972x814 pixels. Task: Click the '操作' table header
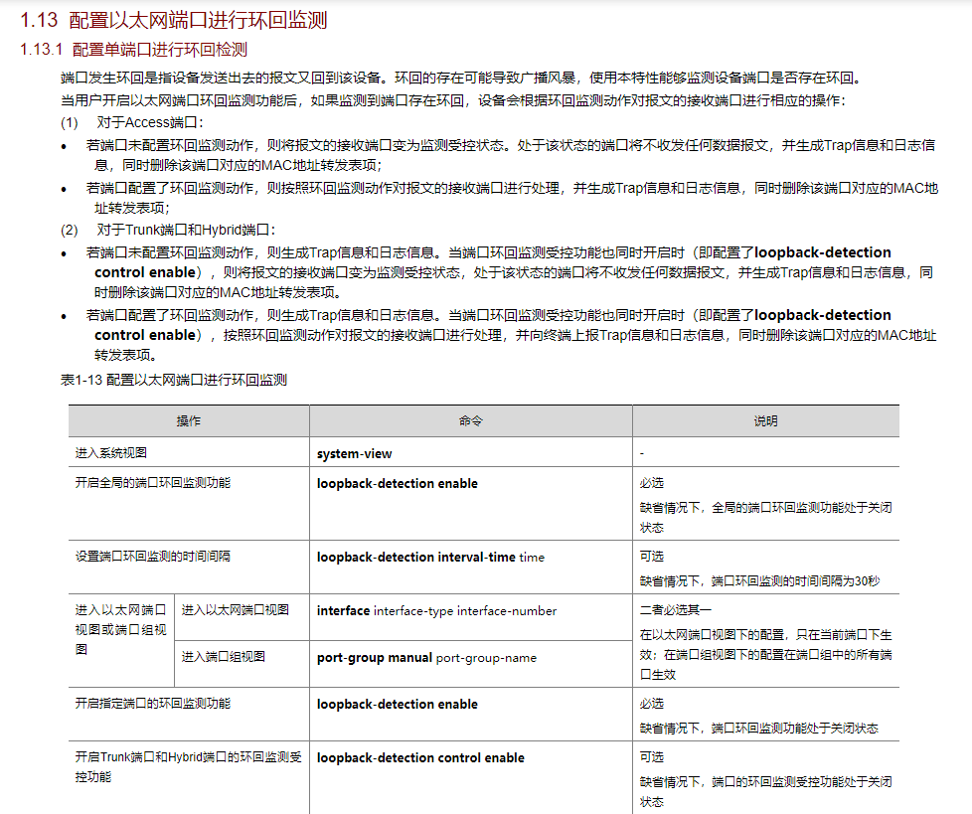pos(189,421)
